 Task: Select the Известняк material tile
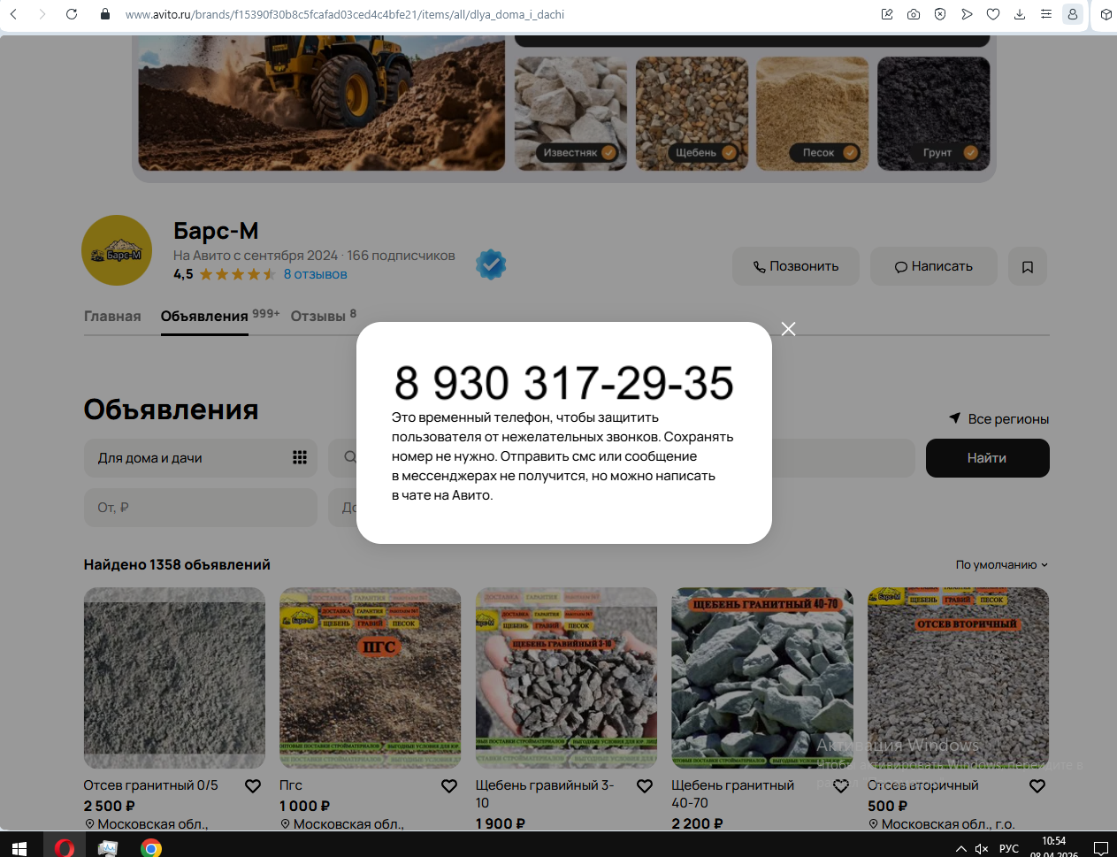(570, 113)
